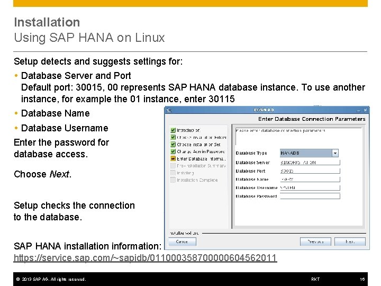381x286 pixels.
Task: Click the empty Database Password field
Action: coord(310,196)
